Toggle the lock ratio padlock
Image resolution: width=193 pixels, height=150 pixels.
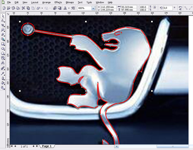click(155, 7)
